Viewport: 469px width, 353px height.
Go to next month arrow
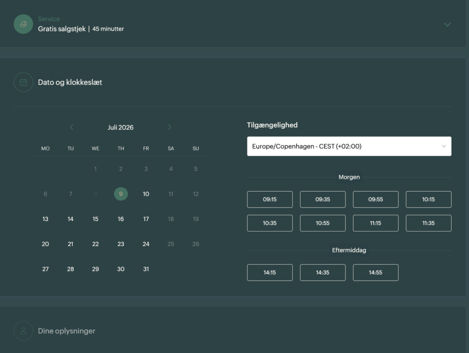click(x=169, y=127)
